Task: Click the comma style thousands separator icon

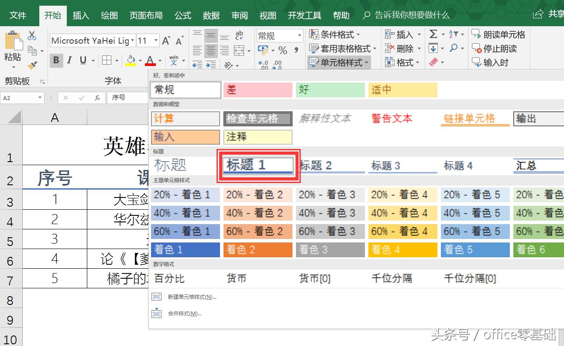Action: coord(296,50)
